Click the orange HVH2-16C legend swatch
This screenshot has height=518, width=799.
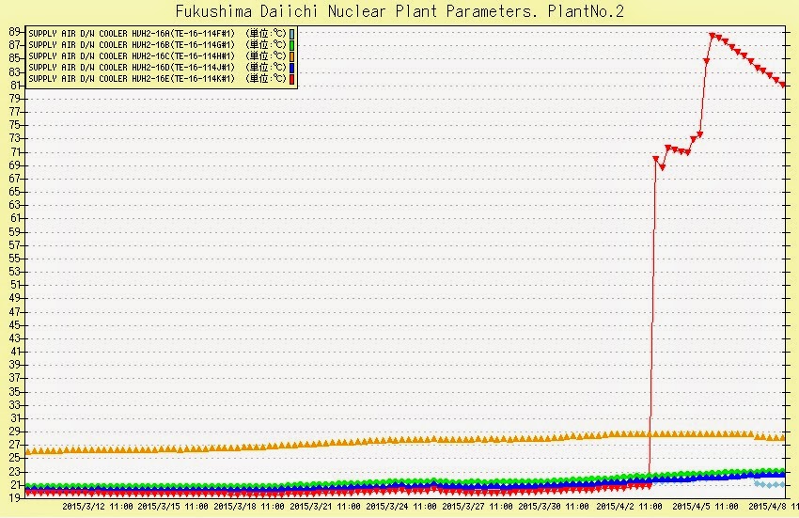(x=292, y=56)
